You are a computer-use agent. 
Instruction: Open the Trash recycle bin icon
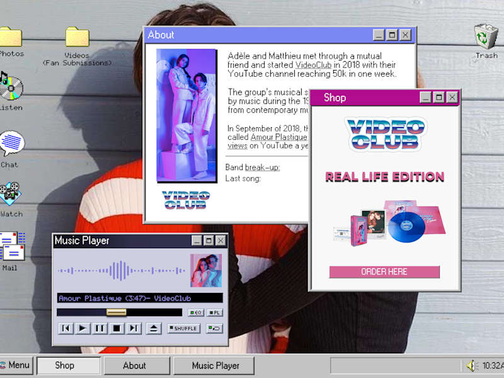point(486,37)
